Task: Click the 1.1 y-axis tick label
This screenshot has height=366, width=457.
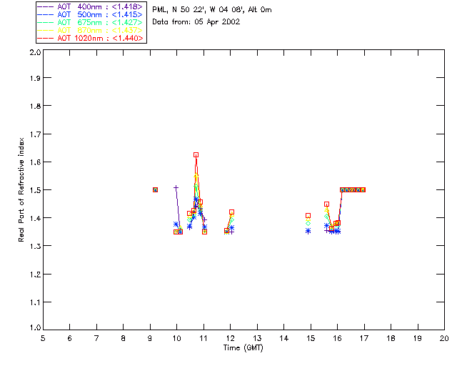Action: pyautogui.click(x=35, y=302)
